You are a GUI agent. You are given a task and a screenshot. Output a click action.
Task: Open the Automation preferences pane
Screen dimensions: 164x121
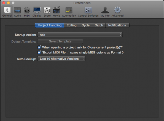tap(69, 12)
